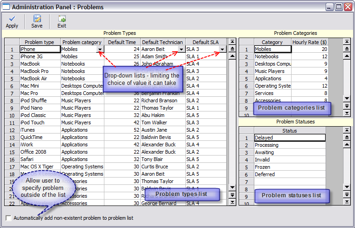Viewport: 355px width, 228px height.
Task: Select the MacBook Pro problem type cell
Action: click(x=40, y=71)
